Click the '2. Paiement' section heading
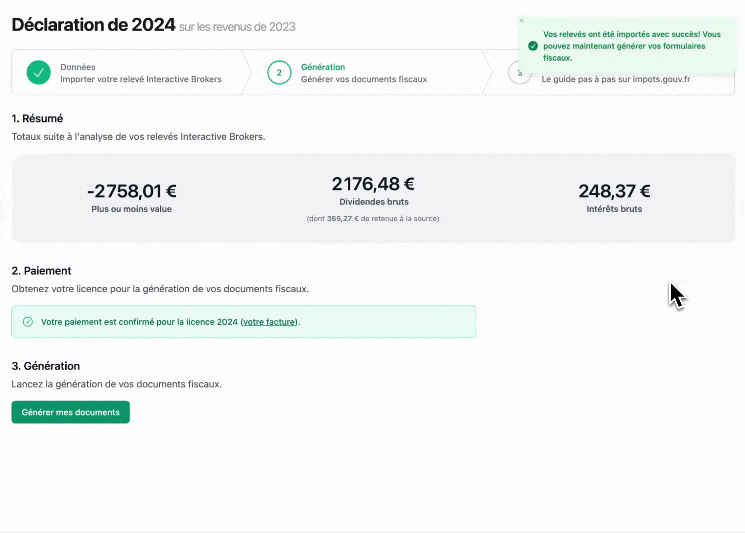This screenshot has height=533, width=745. tap(41, 271)
